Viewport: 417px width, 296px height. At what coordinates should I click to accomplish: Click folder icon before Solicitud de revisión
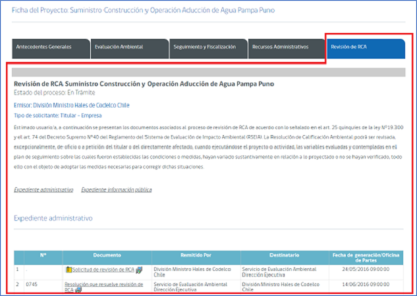pos(67,270)
